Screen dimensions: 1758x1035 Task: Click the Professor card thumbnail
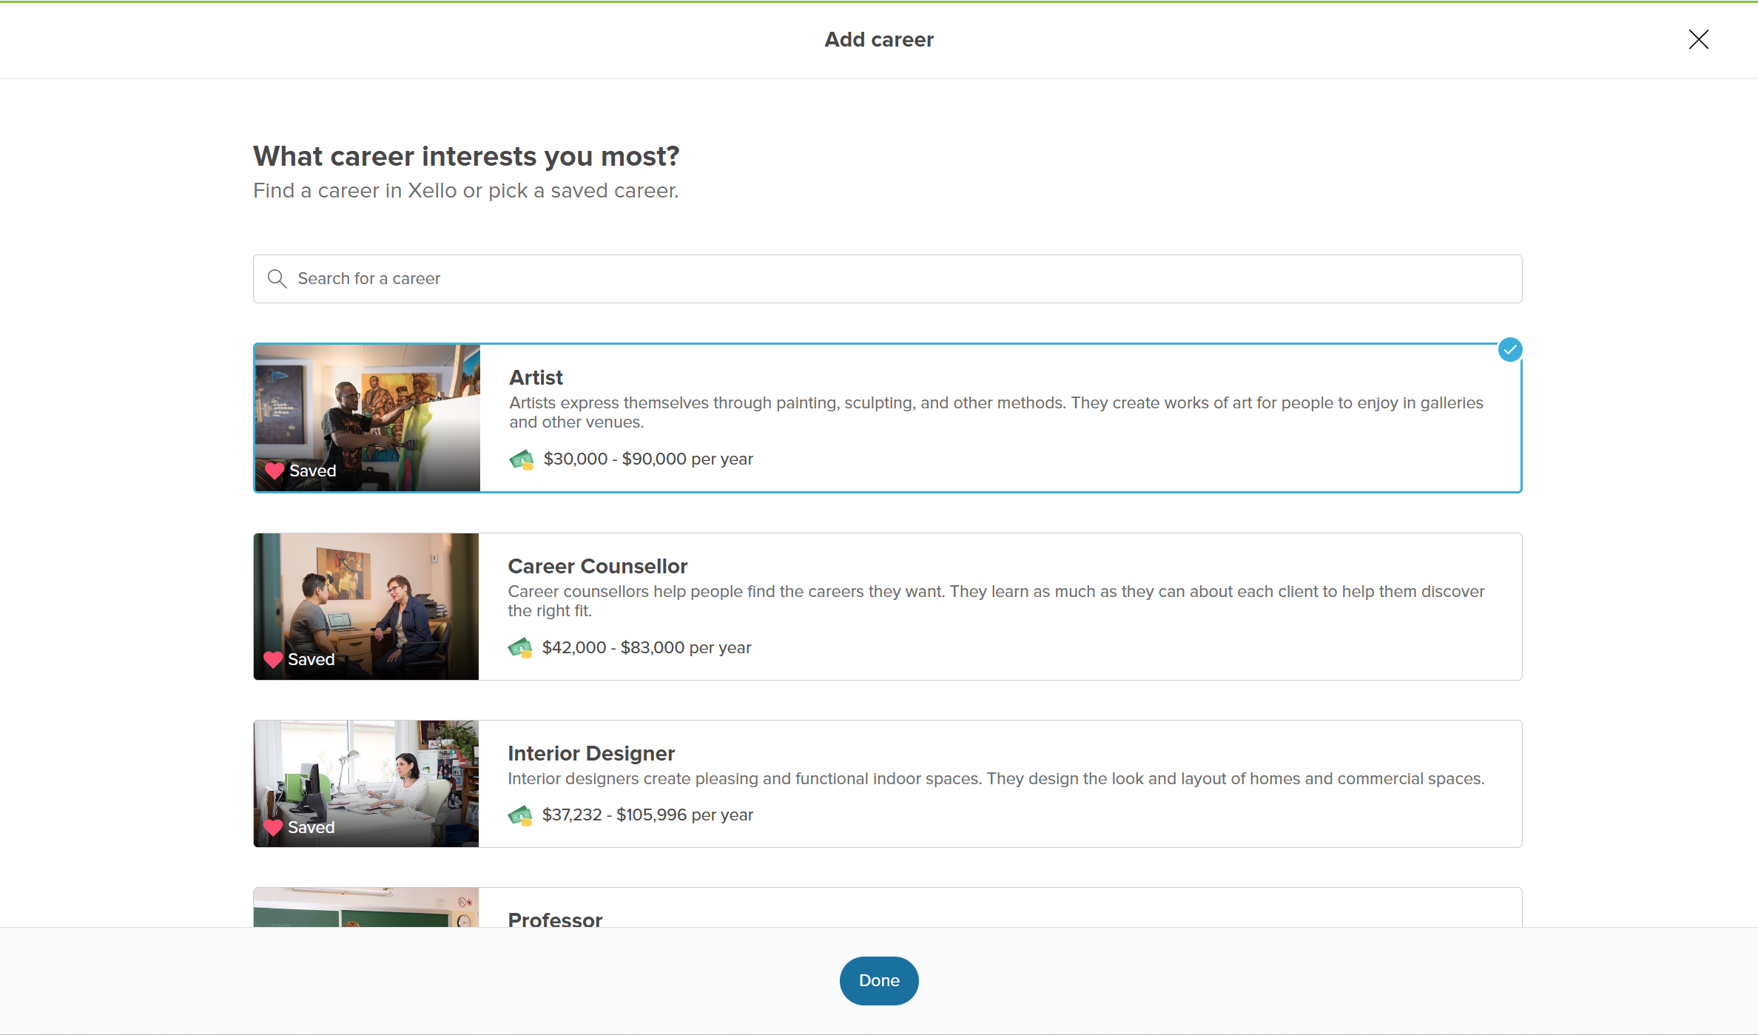coord(366,908)
